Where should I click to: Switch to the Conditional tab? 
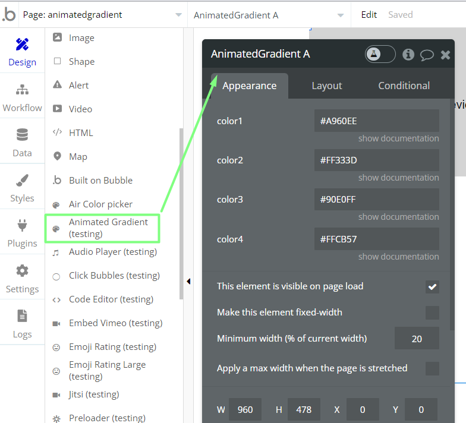pyautogui.click(x=404, y=86)
